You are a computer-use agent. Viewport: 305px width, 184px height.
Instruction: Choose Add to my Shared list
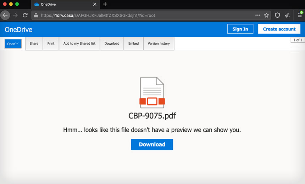(x=79, y=44)
